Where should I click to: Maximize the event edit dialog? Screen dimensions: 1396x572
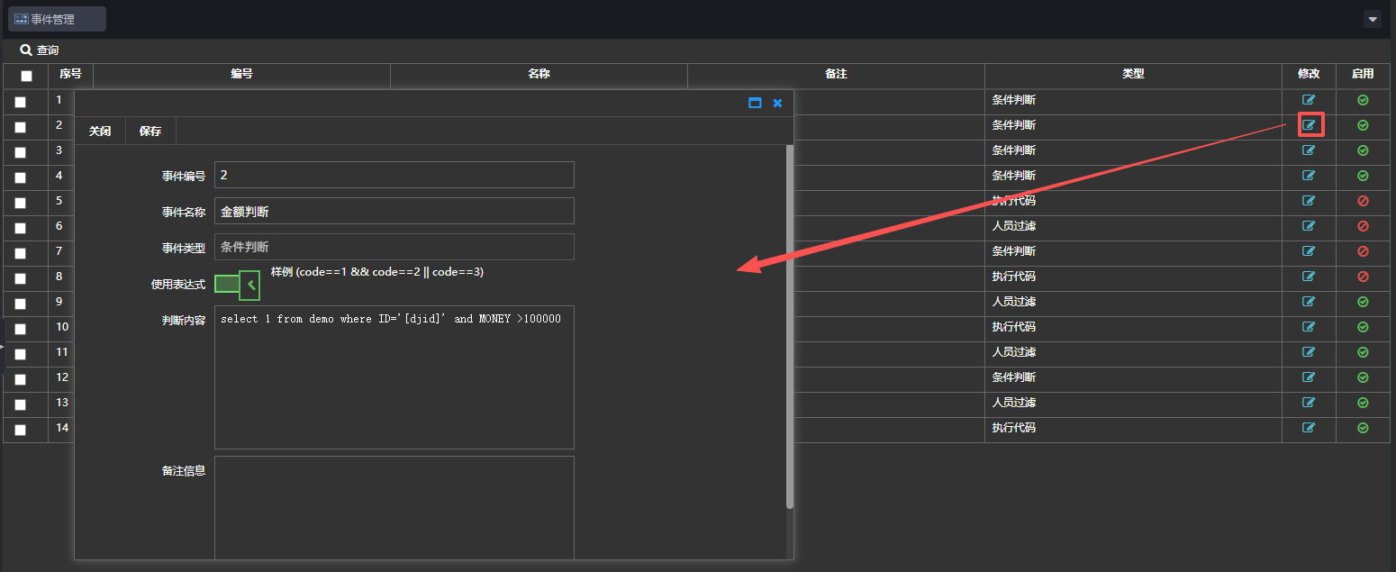point(755,104)
